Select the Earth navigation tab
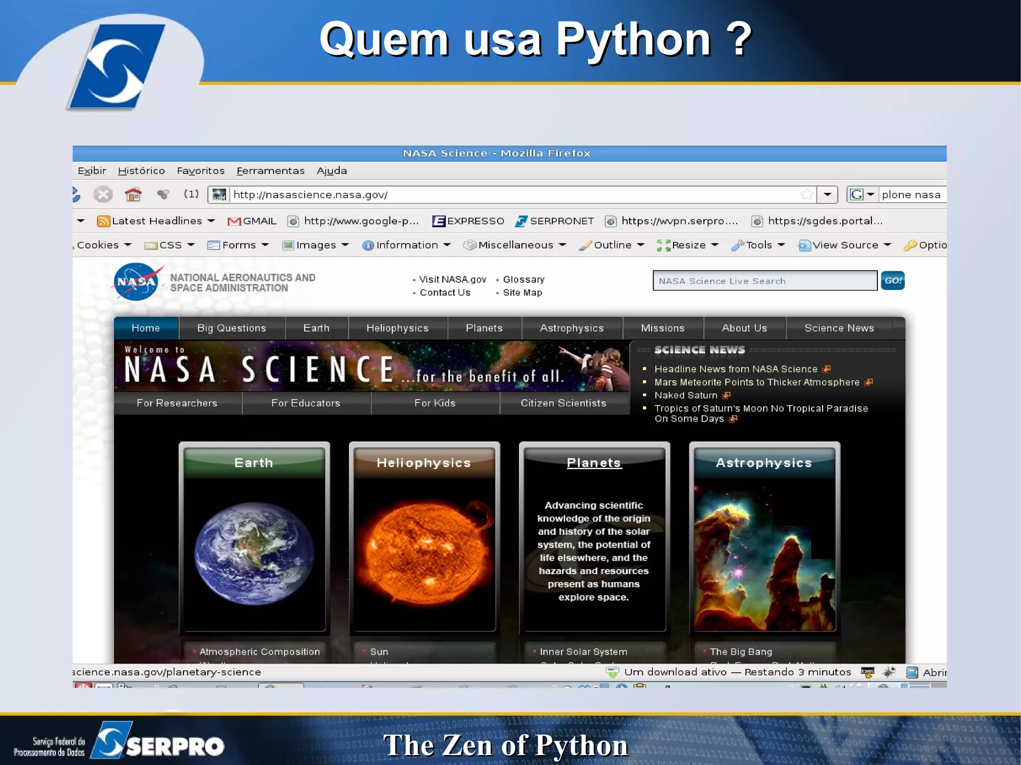1021x765 pixels. point(317,328)
